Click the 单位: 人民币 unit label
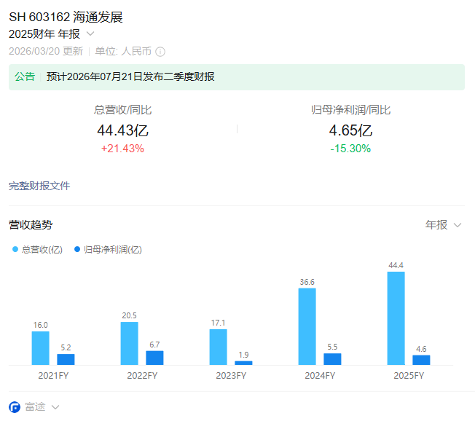 coord(123,51)
